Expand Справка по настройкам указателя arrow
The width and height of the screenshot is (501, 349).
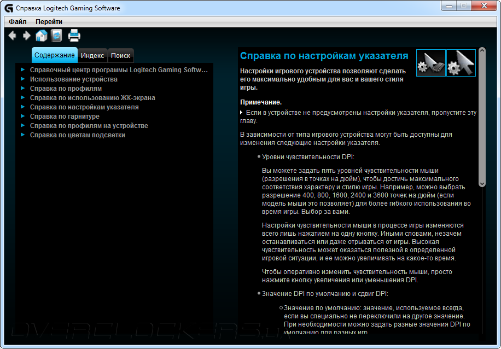tap(22, 107)
